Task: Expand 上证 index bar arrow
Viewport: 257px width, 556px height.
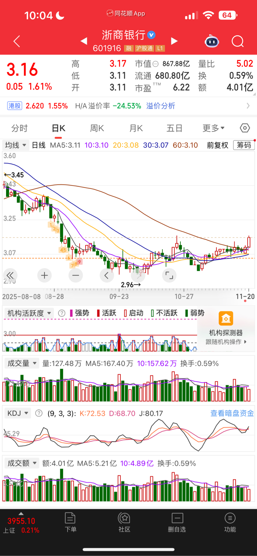Action: point(21,514)
